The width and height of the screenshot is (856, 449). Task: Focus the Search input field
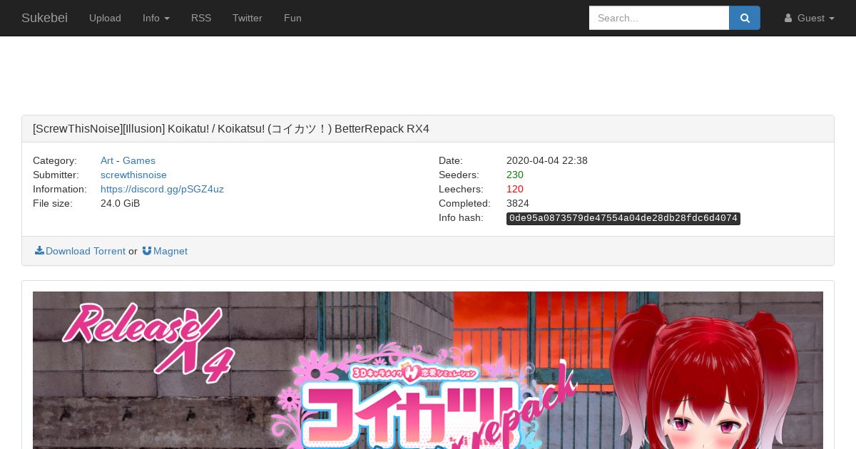659,18
